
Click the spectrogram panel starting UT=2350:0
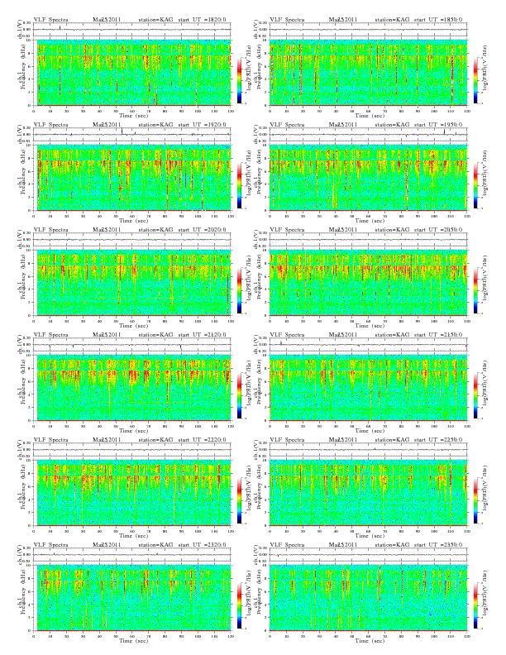point(368,598)
